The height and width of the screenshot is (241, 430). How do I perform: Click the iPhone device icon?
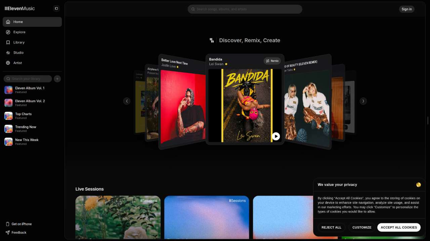8,224
